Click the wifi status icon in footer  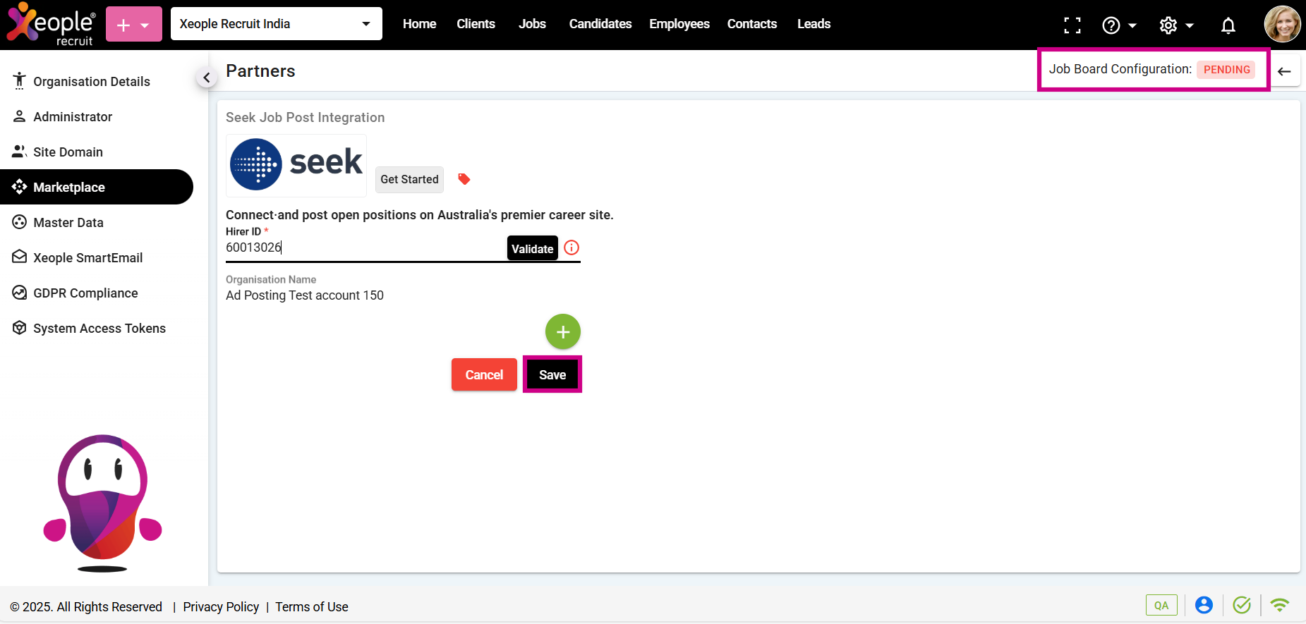click(x=1279, y=605)
